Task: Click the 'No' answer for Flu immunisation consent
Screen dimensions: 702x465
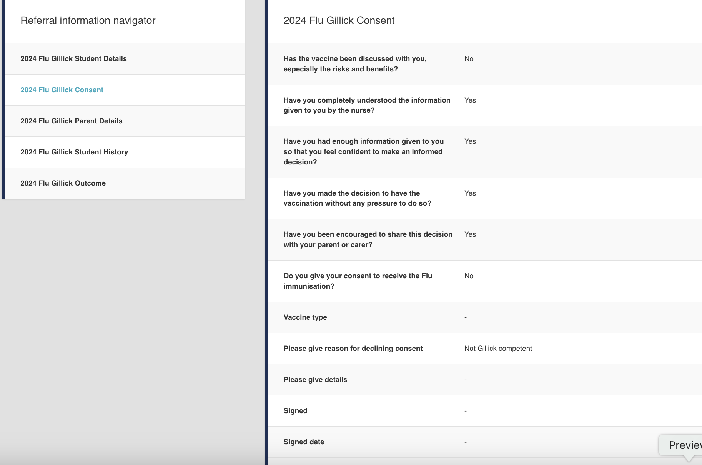Action: [469, 276]
